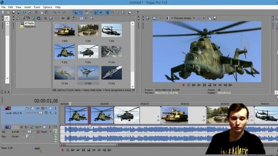Open the preview Overlays dropdown arrow

204,18
